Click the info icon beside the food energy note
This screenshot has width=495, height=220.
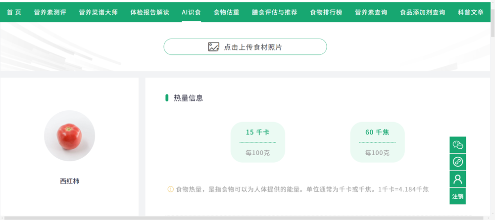[170, 189]
